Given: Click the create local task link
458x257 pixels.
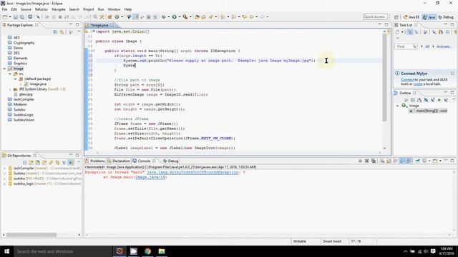Looking at the screenshot, I should [x=418, y=84].
